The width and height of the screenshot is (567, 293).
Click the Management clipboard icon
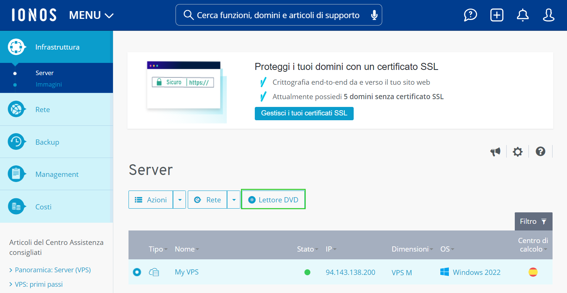[16, 174]
